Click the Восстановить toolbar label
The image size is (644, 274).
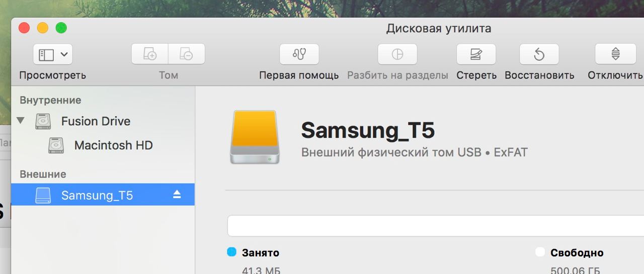pos(539,75)
